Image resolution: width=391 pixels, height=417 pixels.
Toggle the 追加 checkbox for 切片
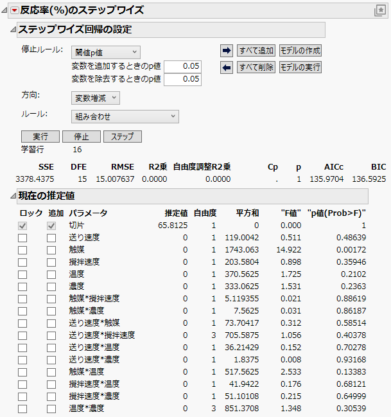[51, 226]
